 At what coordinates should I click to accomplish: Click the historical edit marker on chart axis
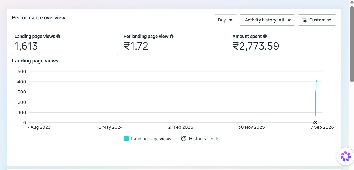315,123
